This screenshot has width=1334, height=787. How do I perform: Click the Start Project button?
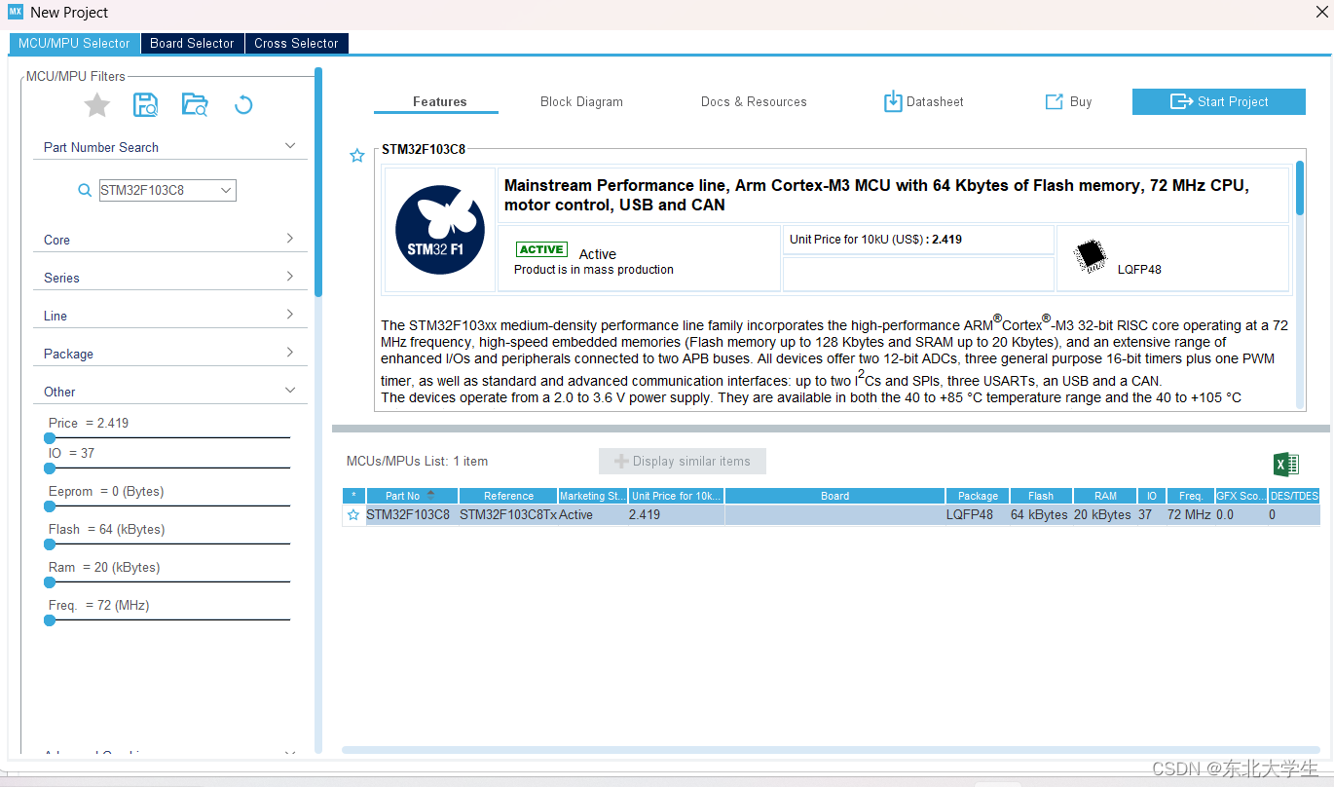pos(1219,101)
